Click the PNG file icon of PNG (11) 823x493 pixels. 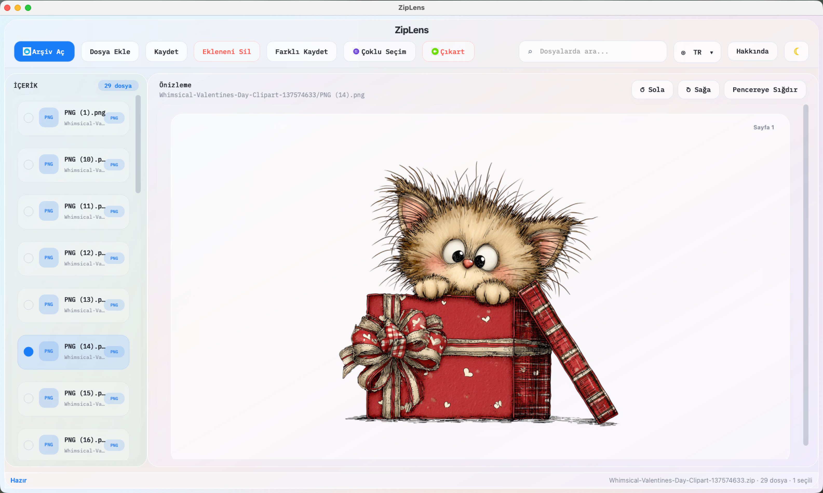(49, 211)
